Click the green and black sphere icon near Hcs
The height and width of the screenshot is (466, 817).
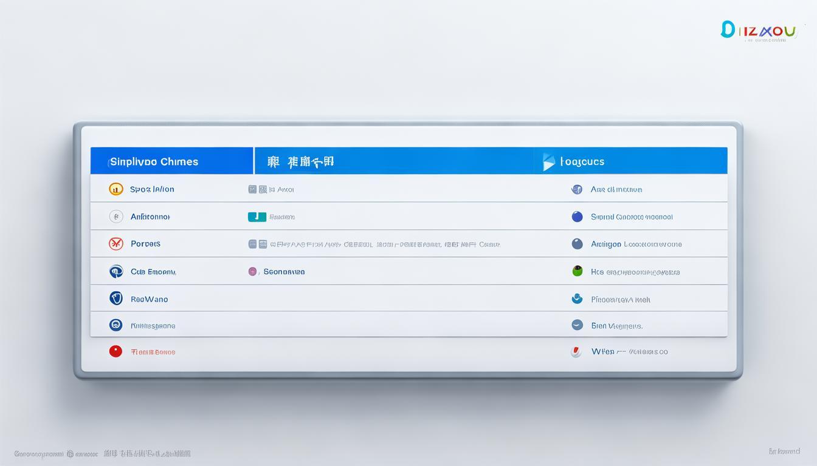click(576, 271)
